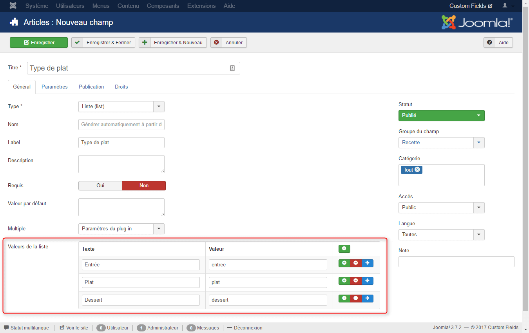Open the Multiple dropdown

pyautogui.click(x=121, y=229)
